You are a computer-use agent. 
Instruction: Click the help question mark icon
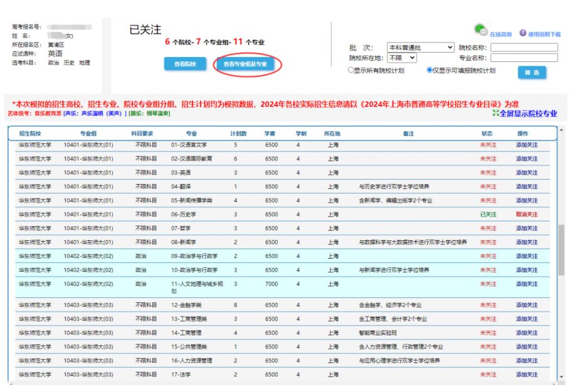point(523,33)
